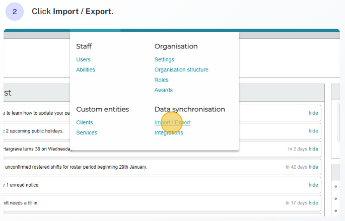Viewport: 345px width, 221px height.
Task: Click the 'Custom entities' heading
Action: 103,109
